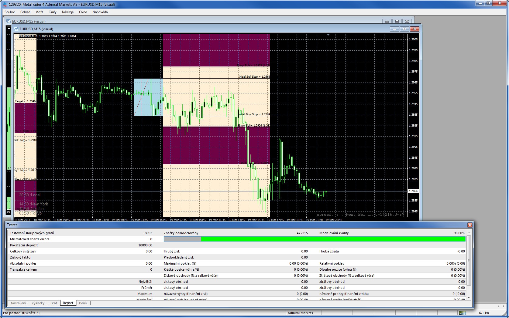This screenshot has height=318, width=509.
Task: Click the connection status bars icon
Action: [462, 313]
